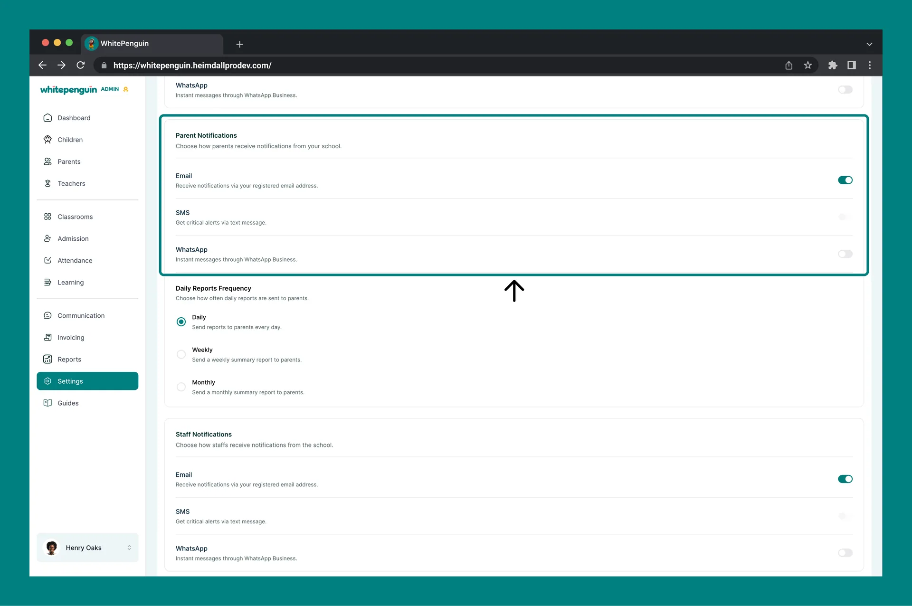Click "Send a weekly summary report to parents."
Viewport: 912px width, 606px height.
coord(247,360)
